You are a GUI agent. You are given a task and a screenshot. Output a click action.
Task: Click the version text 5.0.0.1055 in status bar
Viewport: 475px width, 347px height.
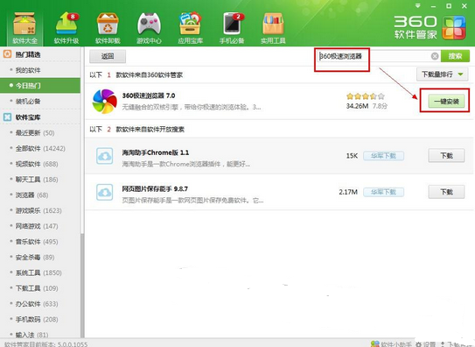tap(73, 344)
